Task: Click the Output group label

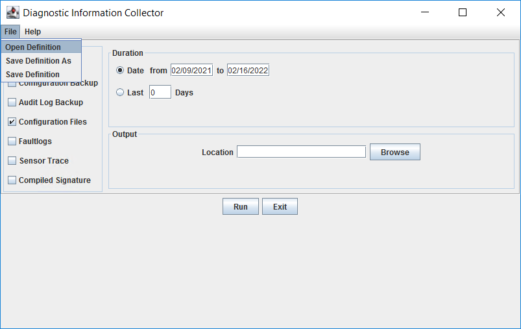Action: [x=125, y=134]
